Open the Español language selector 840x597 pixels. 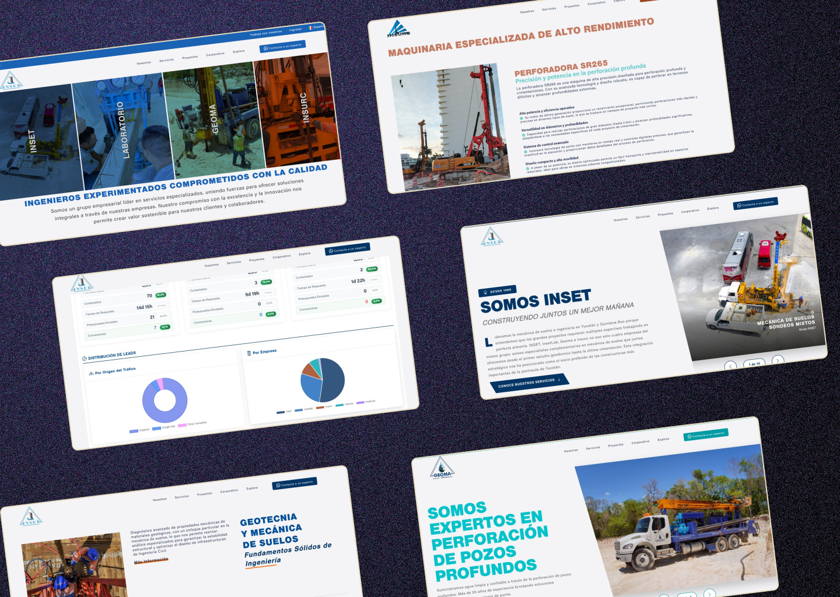317,27
